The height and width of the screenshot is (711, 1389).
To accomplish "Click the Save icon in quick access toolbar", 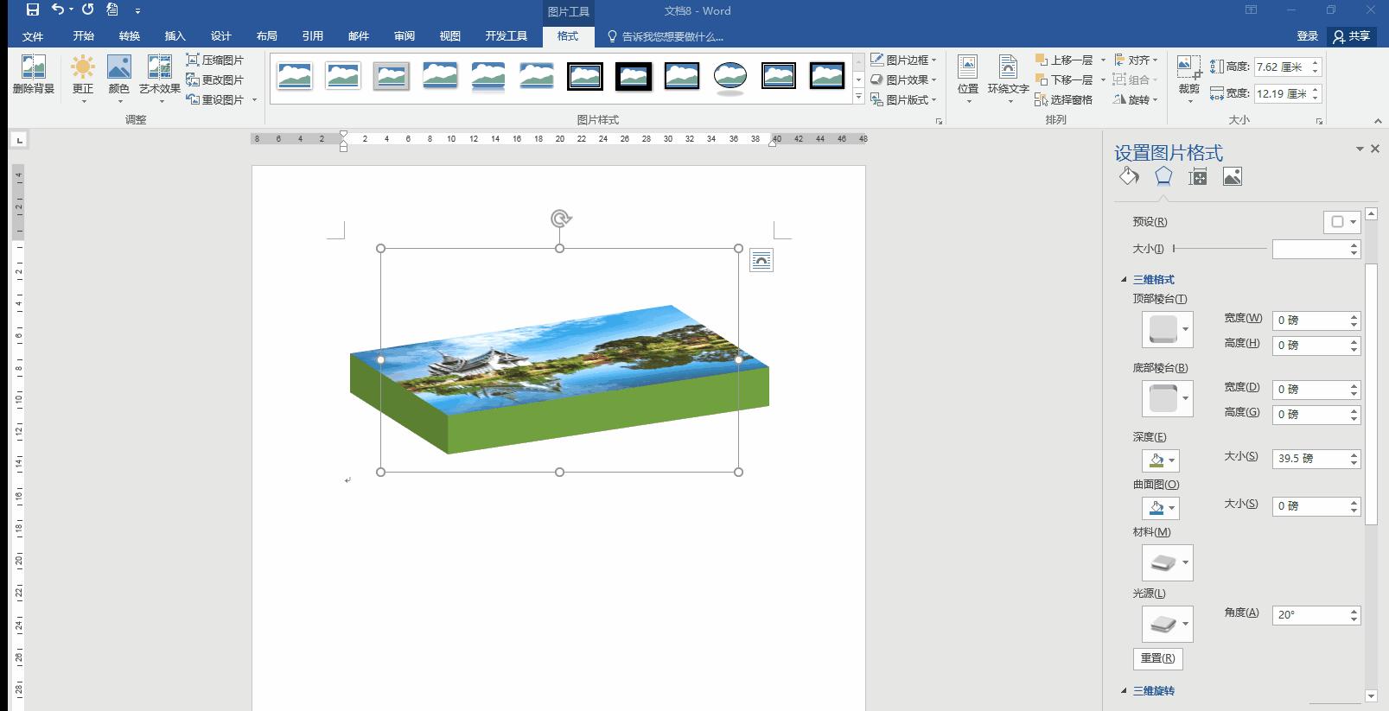I will (33, 10).
